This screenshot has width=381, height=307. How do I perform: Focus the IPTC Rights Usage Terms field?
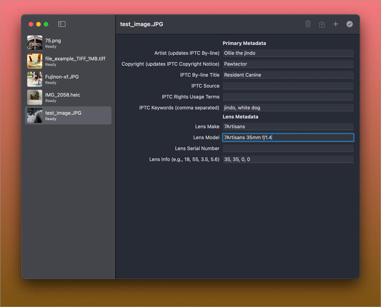288,97
